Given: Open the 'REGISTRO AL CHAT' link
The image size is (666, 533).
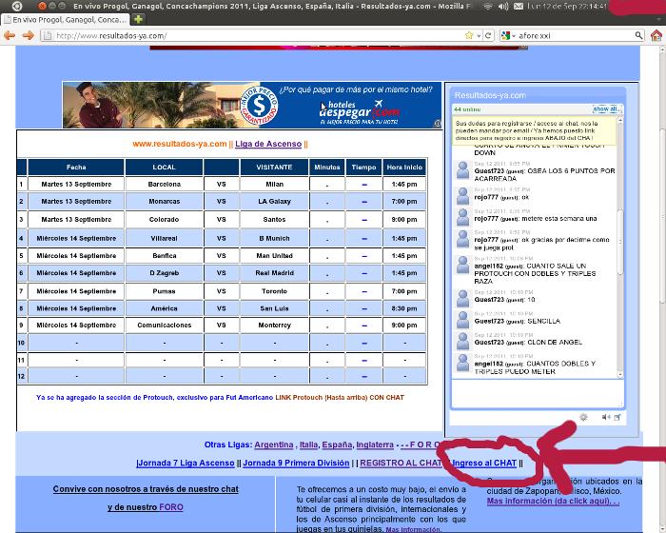Looking at the screenshot, I should pyautogui.click(x=401, y=464).
